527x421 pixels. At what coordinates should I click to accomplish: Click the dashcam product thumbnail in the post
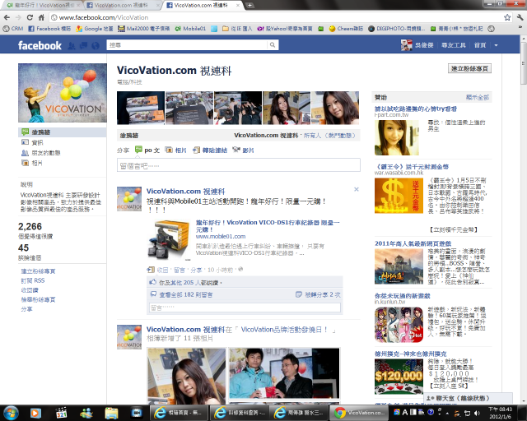(169, 240)
